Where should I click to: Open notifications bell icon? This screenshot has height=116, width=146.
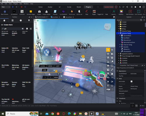coord(140,7)
